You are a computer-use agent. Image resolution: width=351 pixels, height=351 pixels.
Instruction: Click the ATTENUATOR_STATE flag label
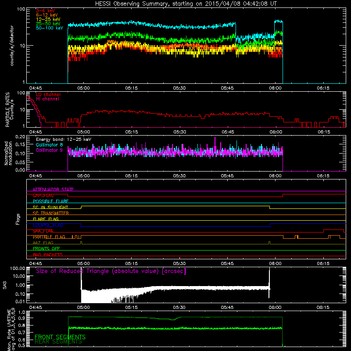click(x=53, y=190)
